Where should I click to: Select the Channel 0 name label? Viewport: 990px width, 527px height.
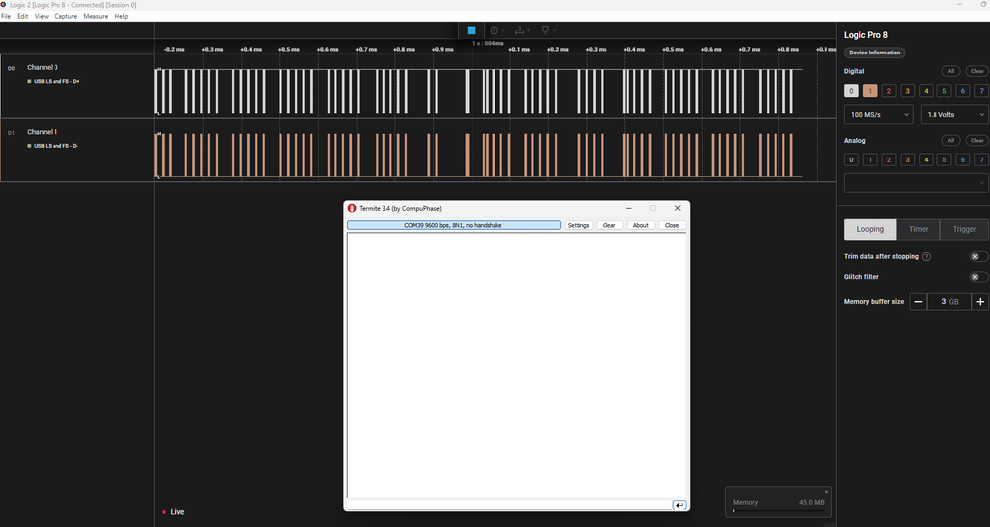(x=43, y=68)
